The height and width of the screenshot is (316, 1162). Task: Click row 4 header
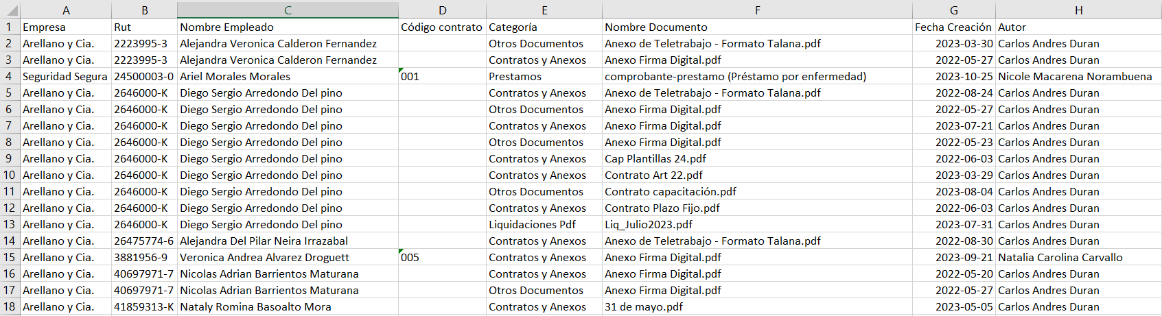pos(10,76)
